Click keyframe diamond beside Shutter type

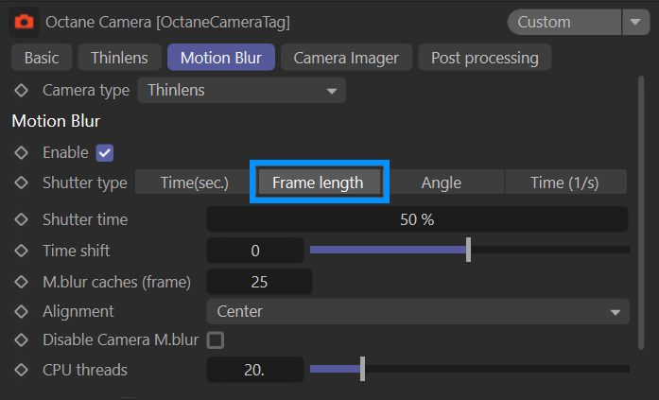pos(22,183)
